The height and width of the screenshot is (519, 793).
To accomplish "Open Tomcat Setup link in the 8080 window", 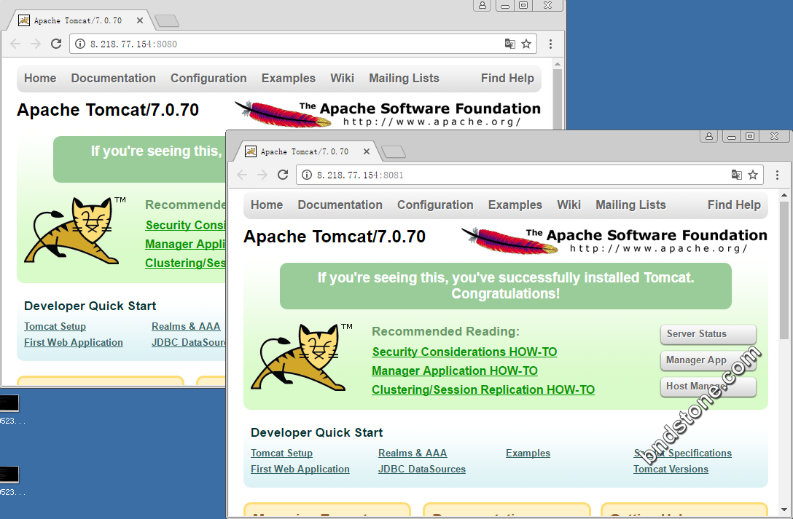I will point(55,327).
